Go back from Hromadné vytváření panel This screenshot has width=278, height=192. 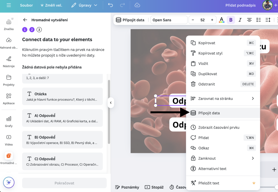pos(25,20)
